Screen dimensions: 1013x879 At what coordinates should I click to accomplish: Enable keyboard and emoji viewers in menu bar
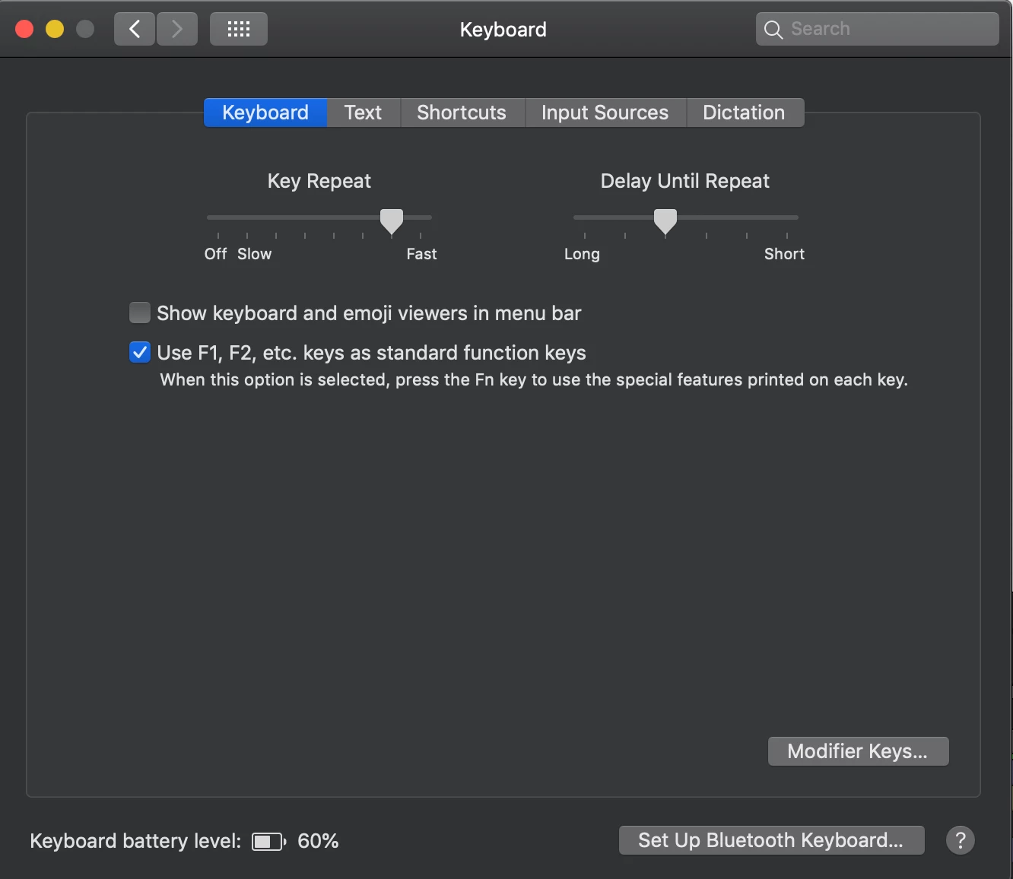tap(140, 313)
